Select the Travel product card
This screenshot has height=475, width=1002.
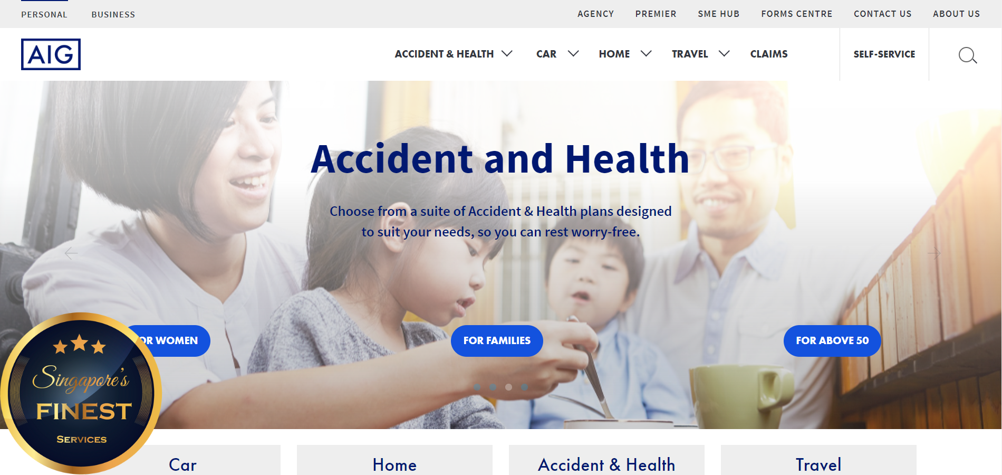pos(818,460)
